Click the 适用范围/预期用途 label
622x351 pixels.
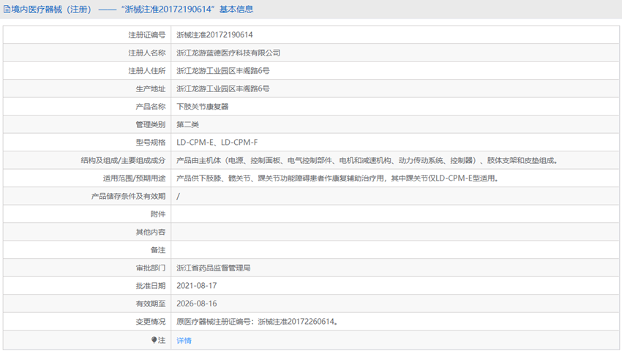[134, 178]
